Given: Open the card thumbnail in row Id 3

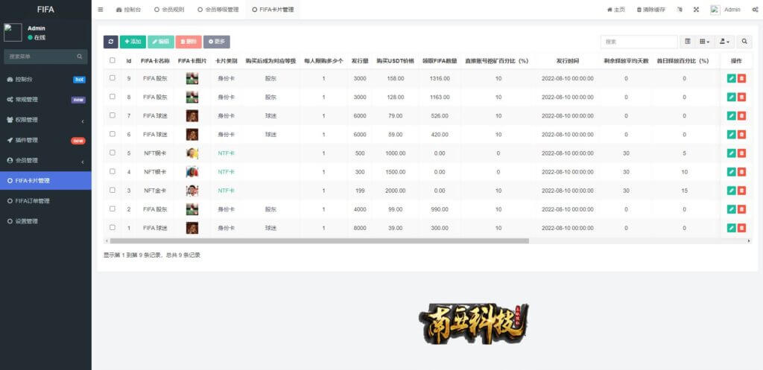Looking at the screenshot, I should 192,191.
